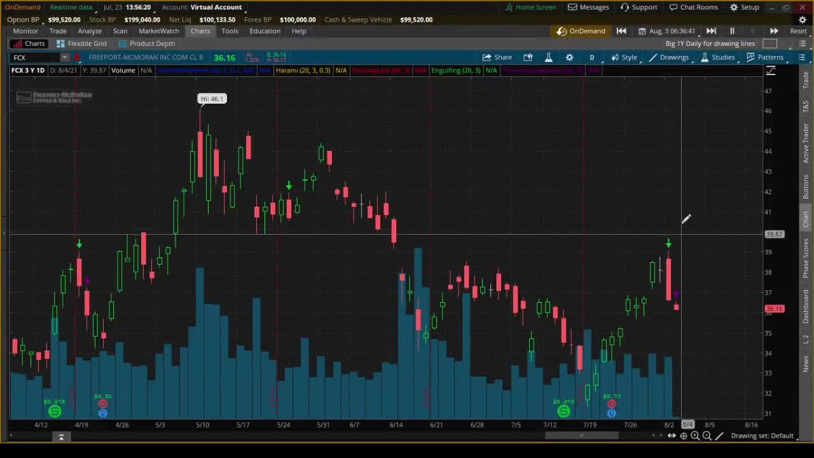Click the Share button
The width and height of the screenshot is (814, 458).
tap(497, 57)
